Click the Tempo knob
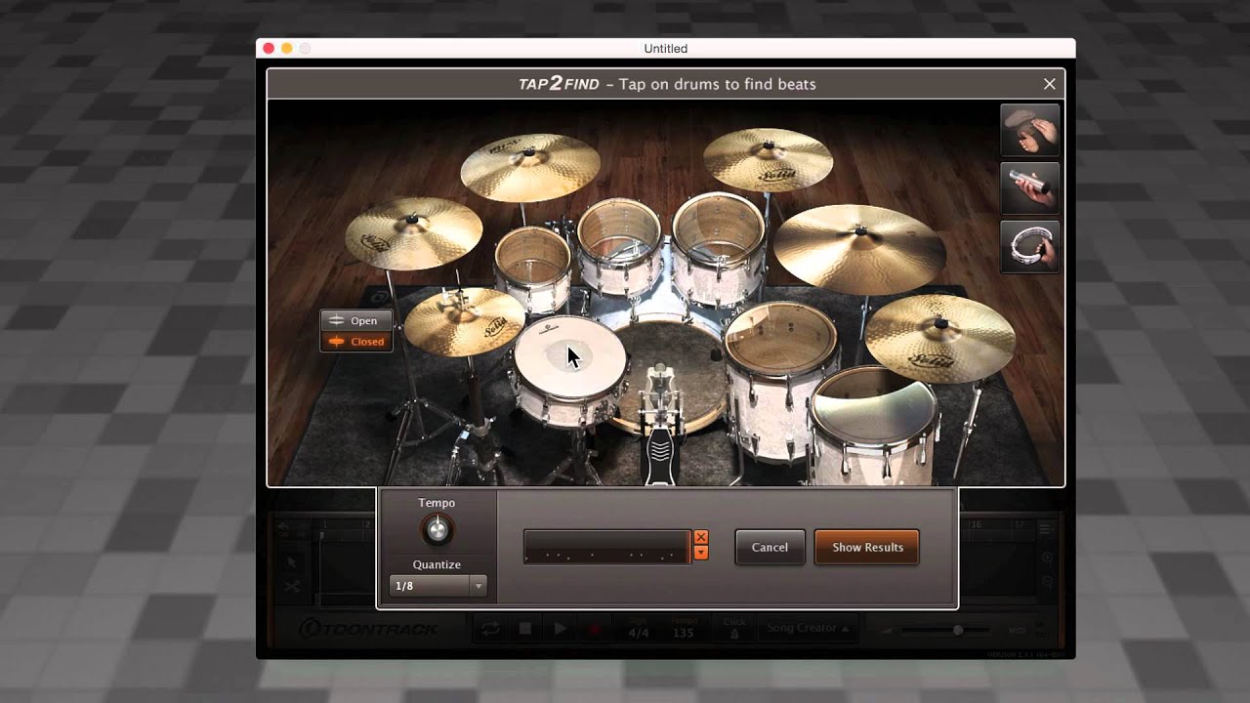This screenshot has height=703, width=1250. [x=437, y=530]
